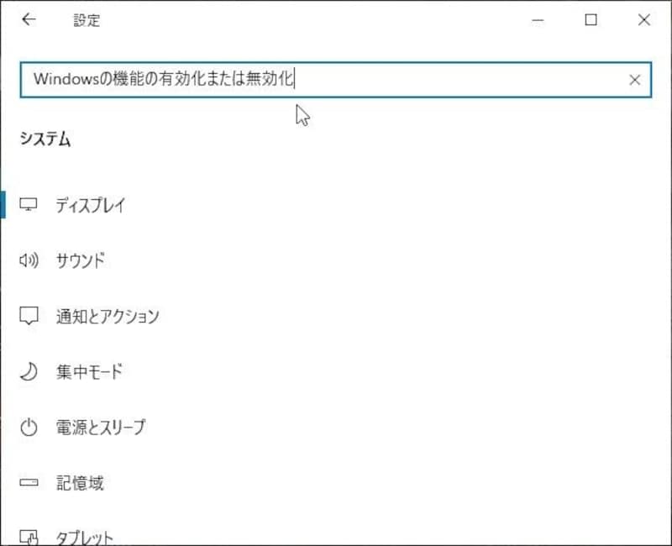Open ディスプレイ settings
Screen dimensions: 672x546
[92, 204]
